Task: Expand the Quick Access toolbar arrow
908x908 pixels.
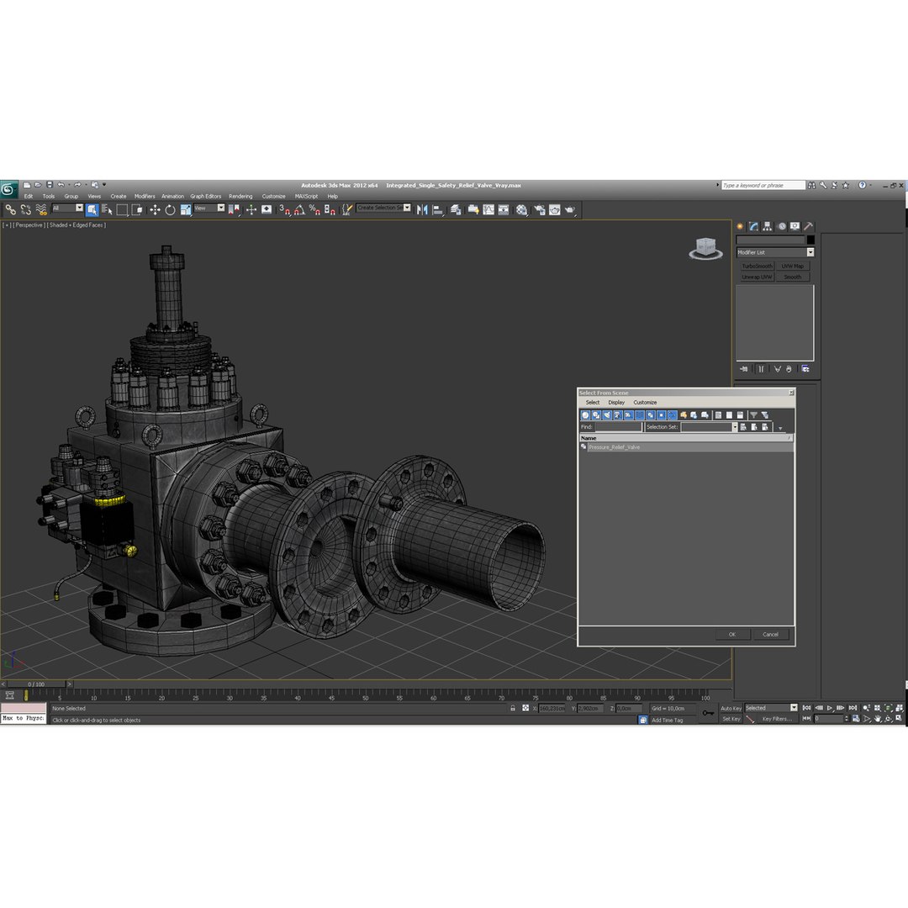Action: (x=104, y=185)
